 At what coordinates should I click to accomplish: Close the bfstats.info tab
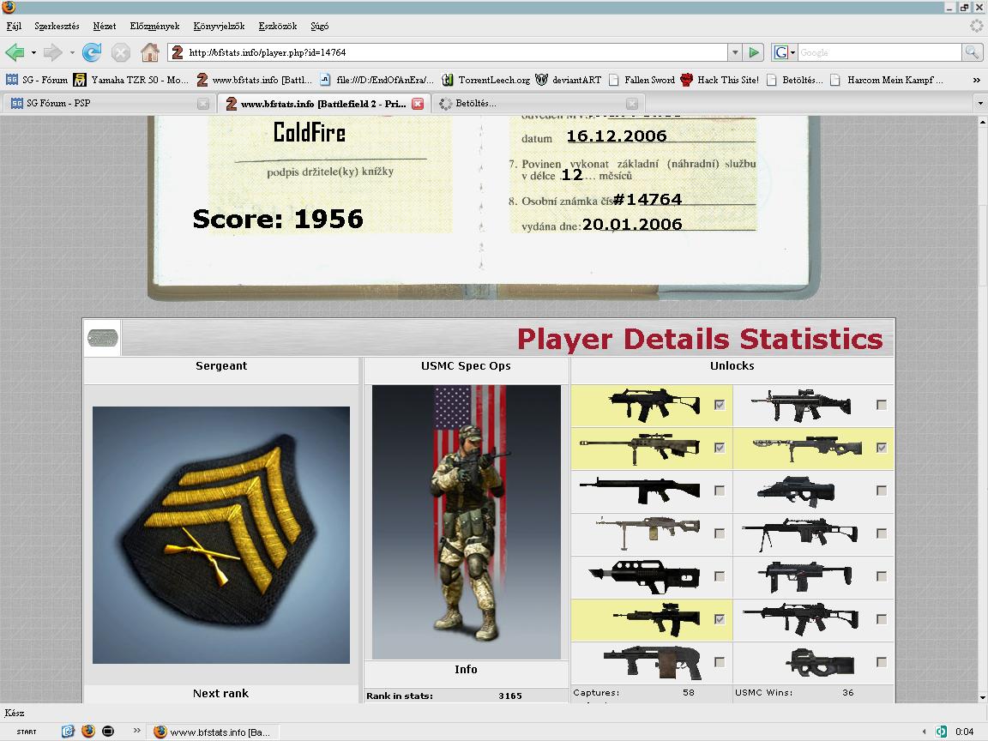(x=418, y=104)
